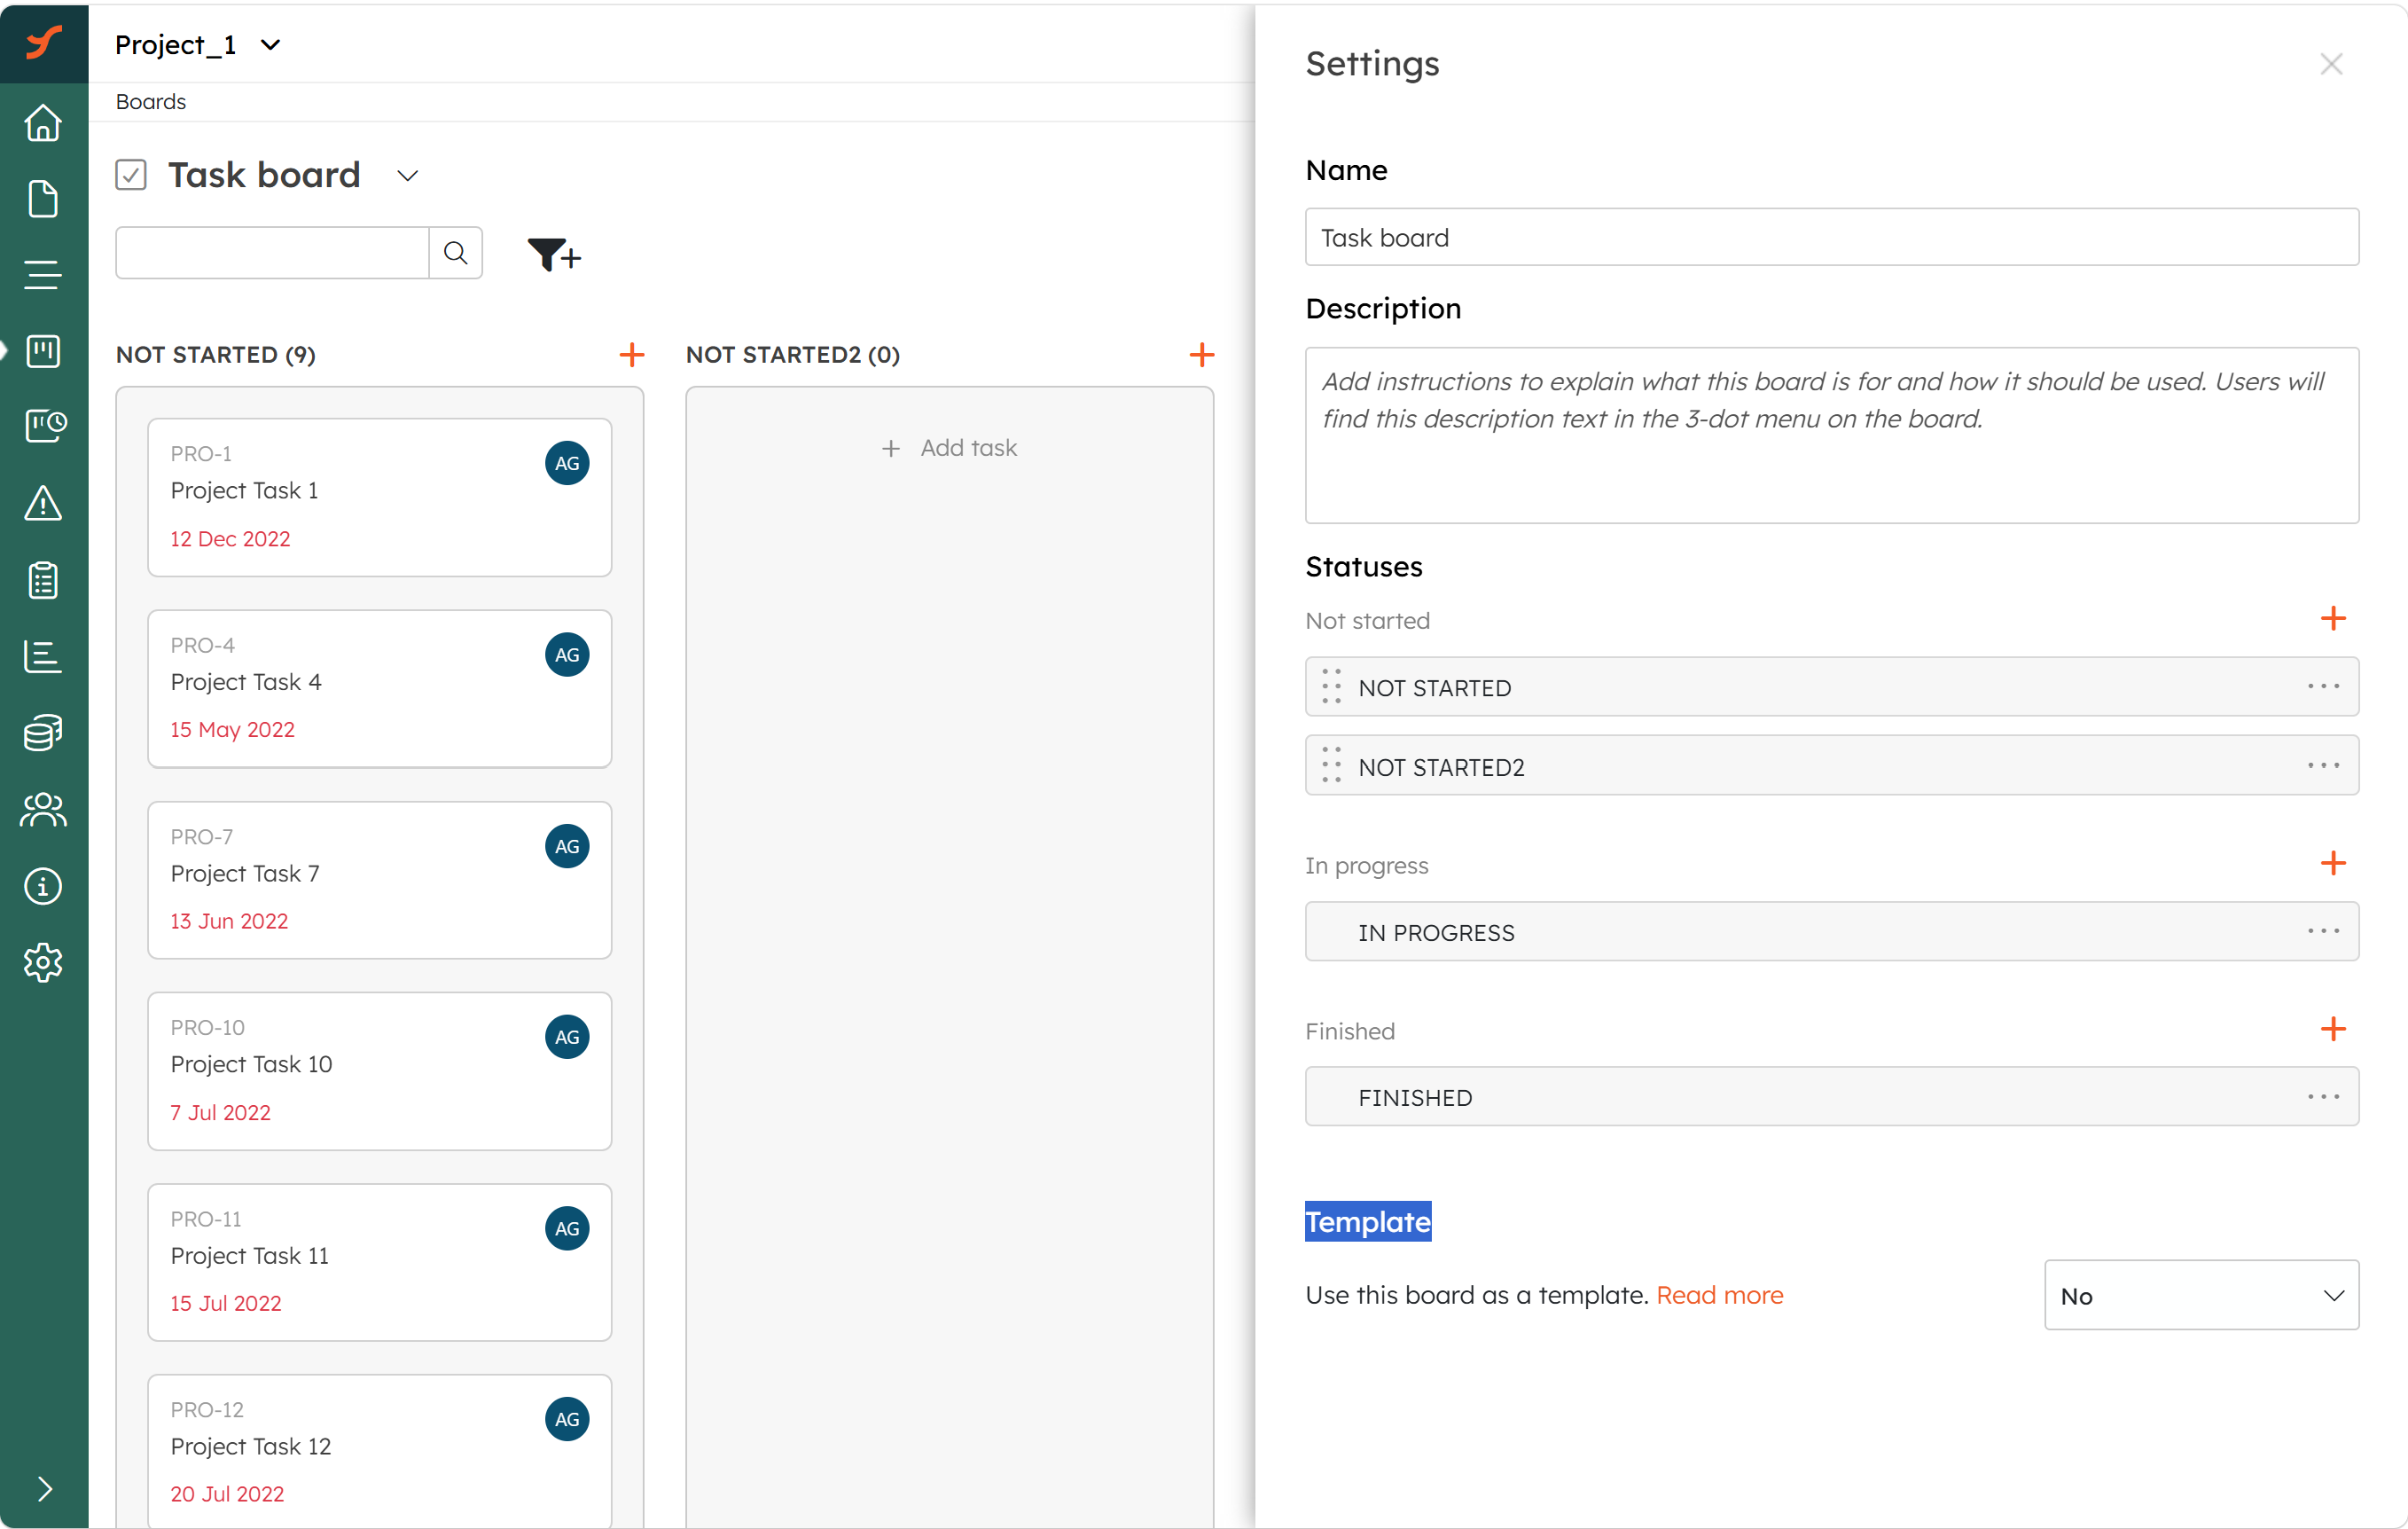Open options menu for FINISHED status
The height and width of the screenshot is (1529, 2408).
tap(2323, 1098)
